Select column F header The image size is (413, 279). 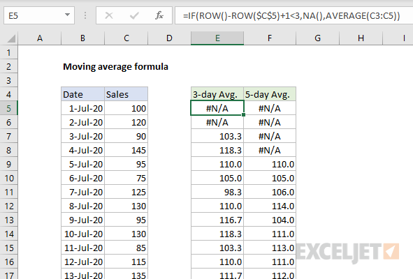click(x=270, y=38)
